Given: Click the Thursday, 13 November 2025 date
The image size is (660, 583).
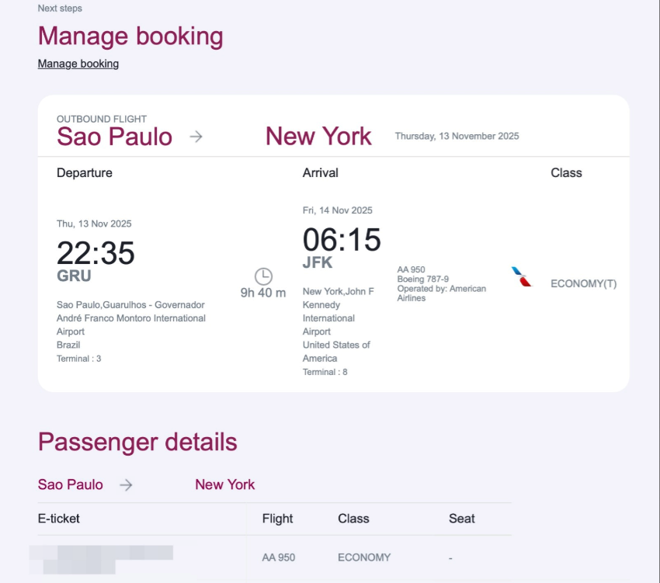Looking at the screenshot, I should point(457,136).
